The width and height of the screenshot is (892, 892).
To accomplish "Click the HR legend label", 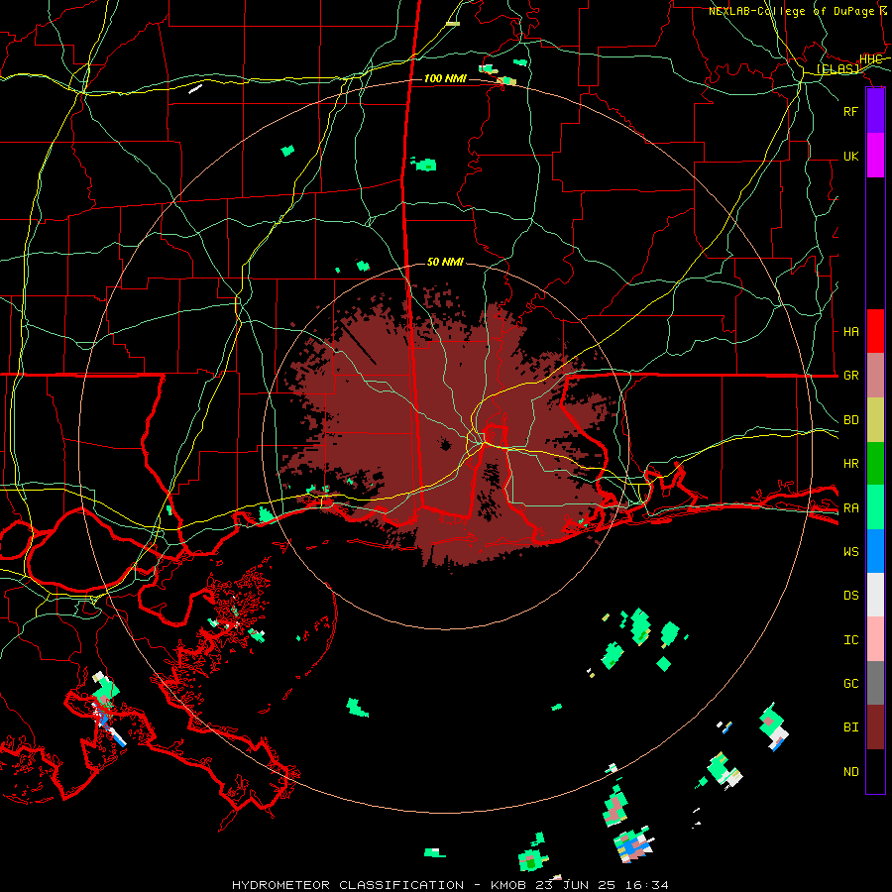I will tap(851, 464).
